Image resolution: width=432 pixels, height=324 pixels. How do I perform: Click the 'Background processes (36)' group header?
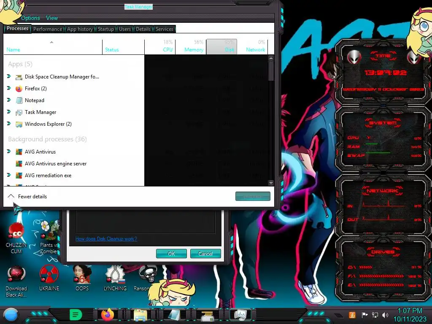47,139
